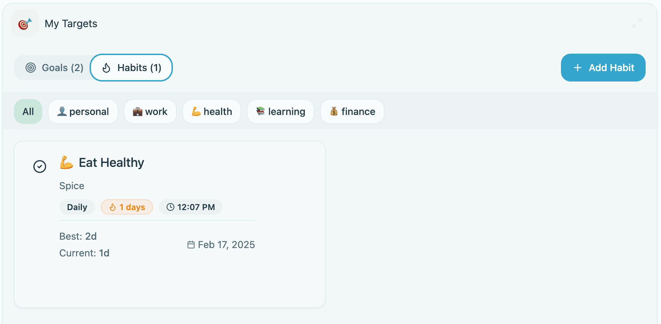Mark the Eat Healthy habit as complete
The image size is (661, 324).
[39, 167]
